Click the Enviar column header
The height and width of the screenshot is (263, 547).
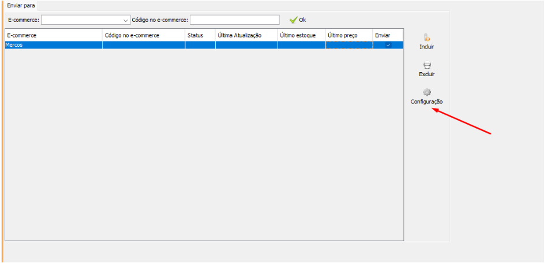pos(388,35)
